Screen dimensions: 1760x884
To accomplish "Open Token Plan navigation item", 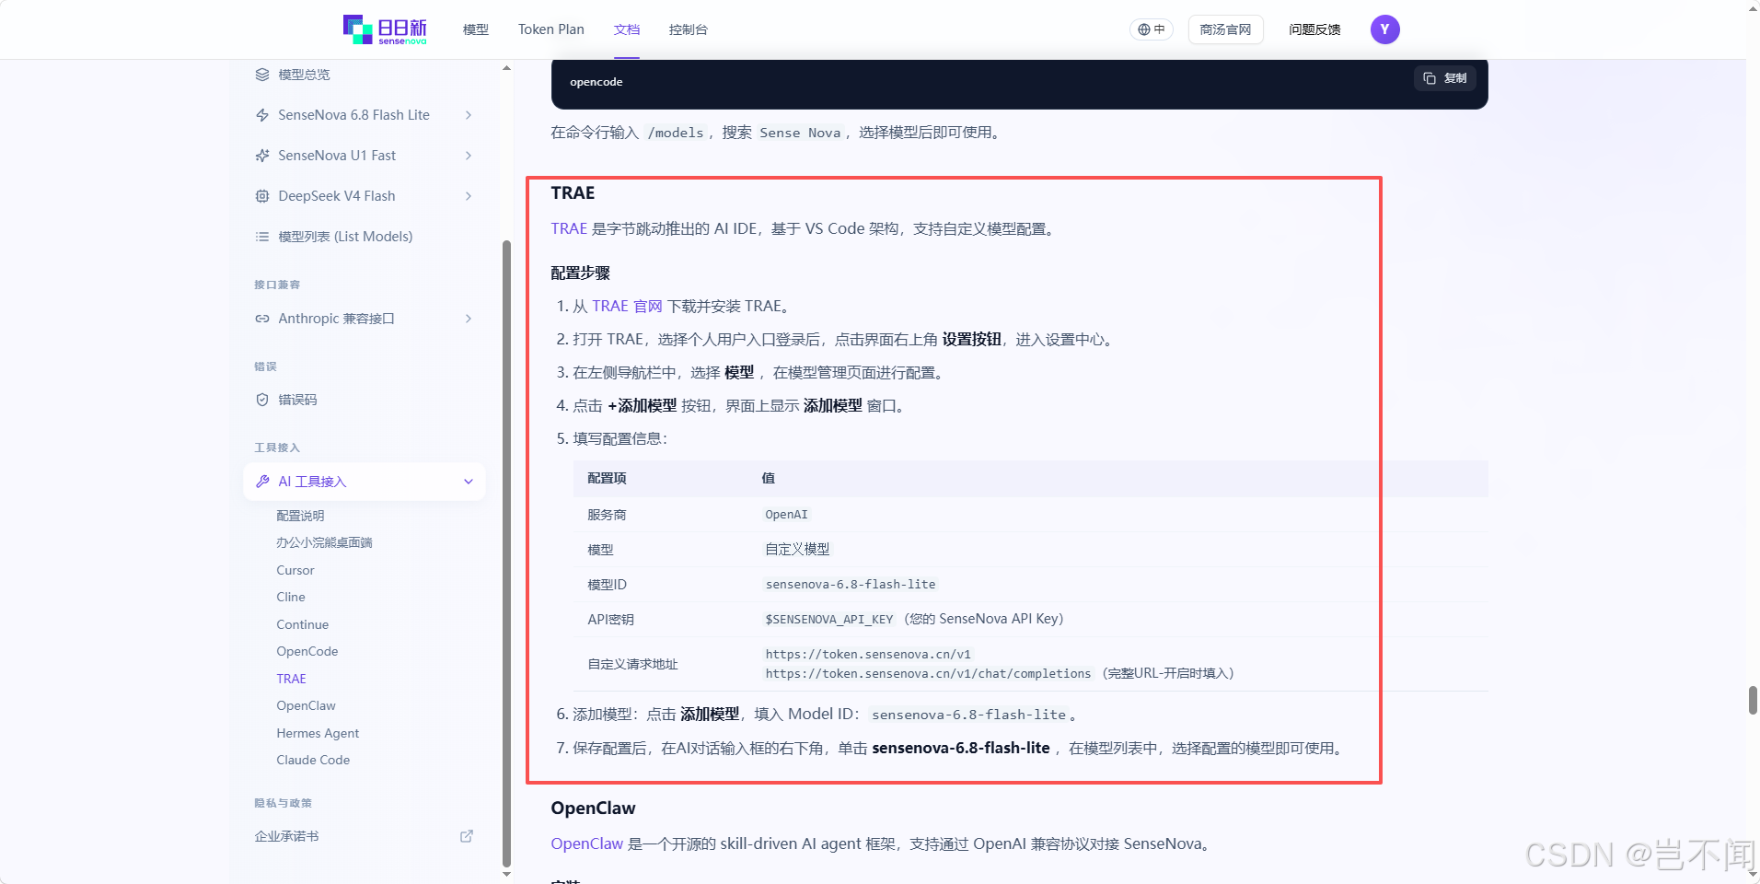I will 550,29.
